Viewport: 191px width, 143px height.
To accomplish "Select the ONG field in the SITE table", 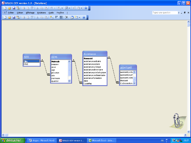I will (26, 64).
